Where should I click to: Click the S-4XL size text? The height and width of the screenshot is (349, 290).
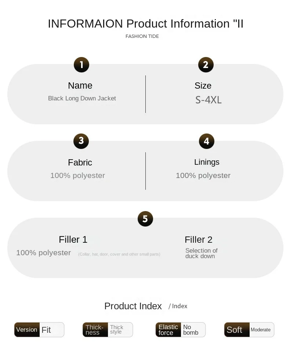pos(209,100)
